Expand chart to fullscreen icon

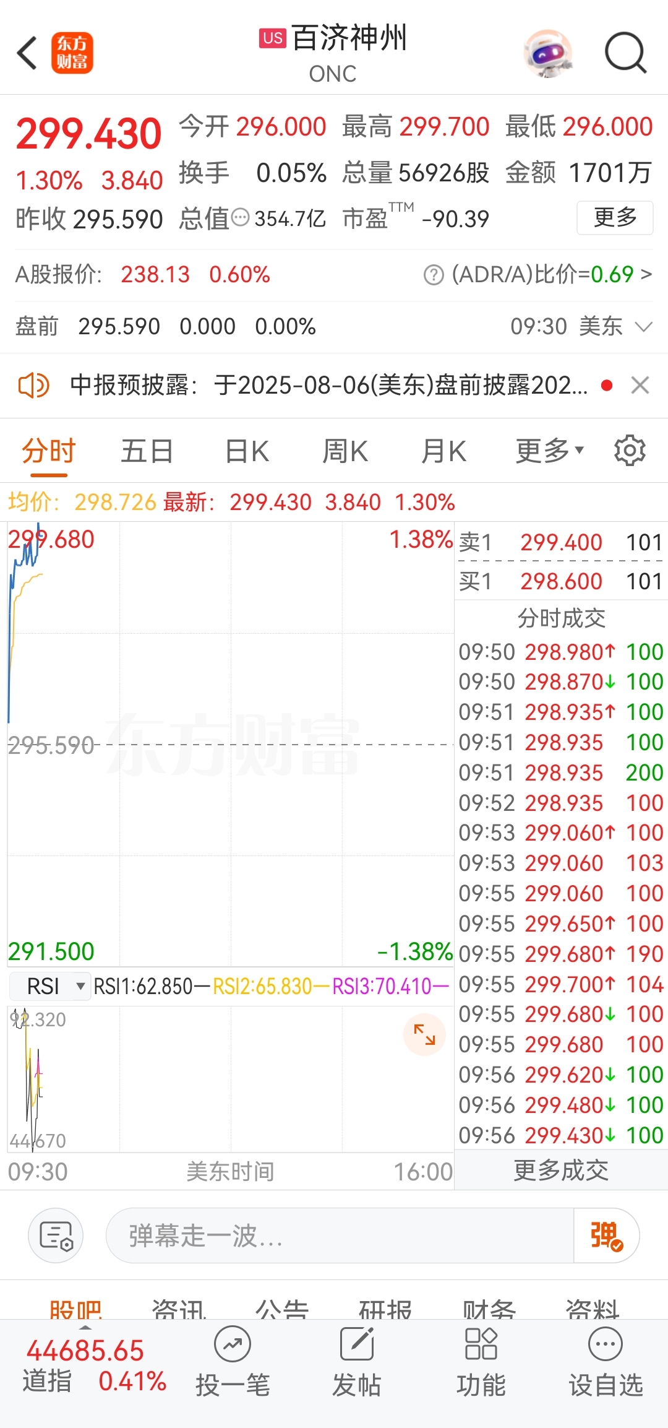[x=424, y=1034]
